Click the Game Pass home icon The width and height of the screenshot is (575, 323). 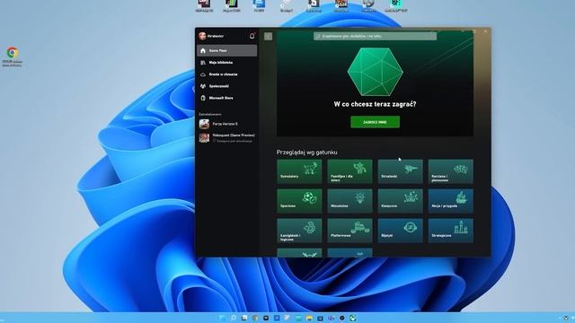[203, 50]
